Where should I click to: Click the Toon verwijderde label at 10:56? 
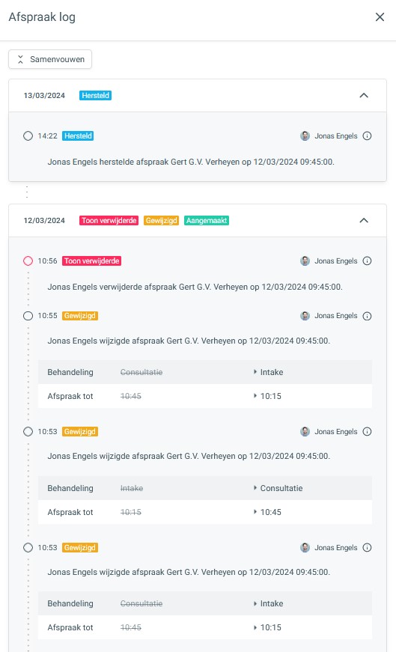click(91, 261)
